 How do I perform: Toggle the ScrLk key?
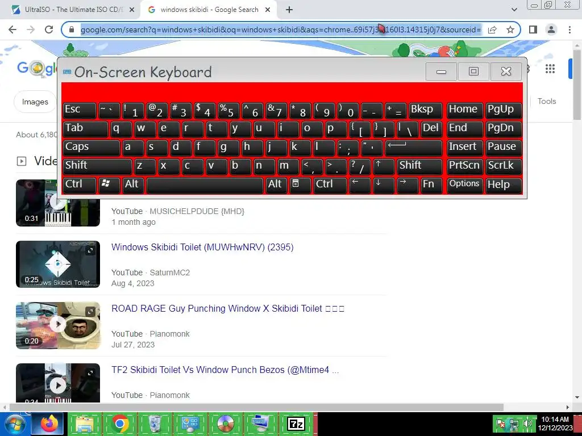(x=504, y=166)
